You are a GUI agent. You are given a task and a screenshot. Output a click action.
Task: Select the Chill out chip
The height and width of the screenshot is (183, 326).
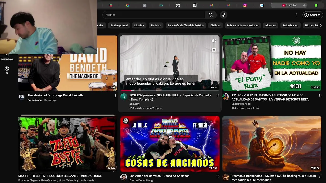(x=215, y=25)
